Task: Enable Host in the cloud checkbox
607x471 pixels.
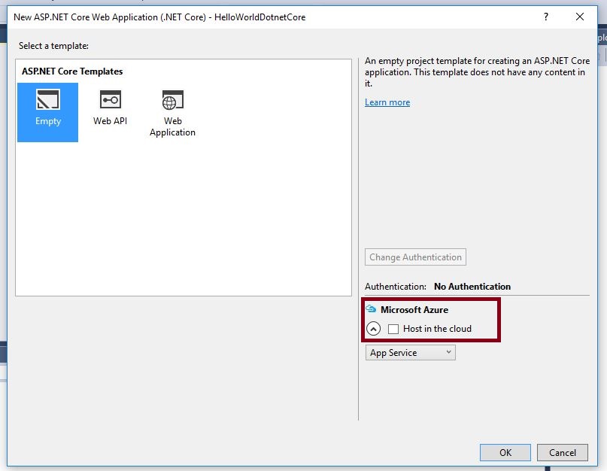Action: pyautogui.click(x=393, y=329)
